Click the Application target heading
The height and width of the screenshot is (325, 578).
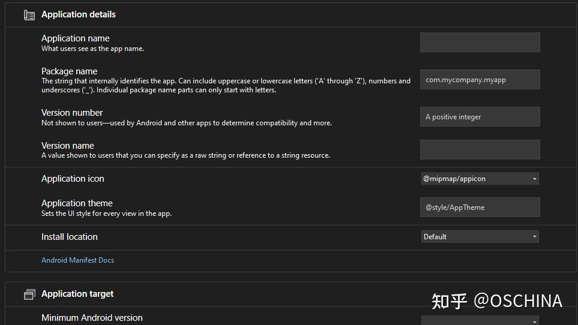[x=77, y=294]
